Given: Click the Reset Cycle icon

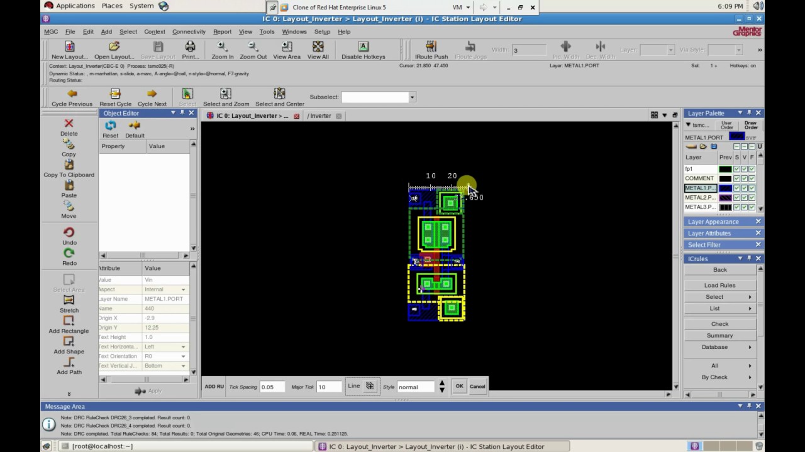Looking at the screenshot, I should coord(115,94).
